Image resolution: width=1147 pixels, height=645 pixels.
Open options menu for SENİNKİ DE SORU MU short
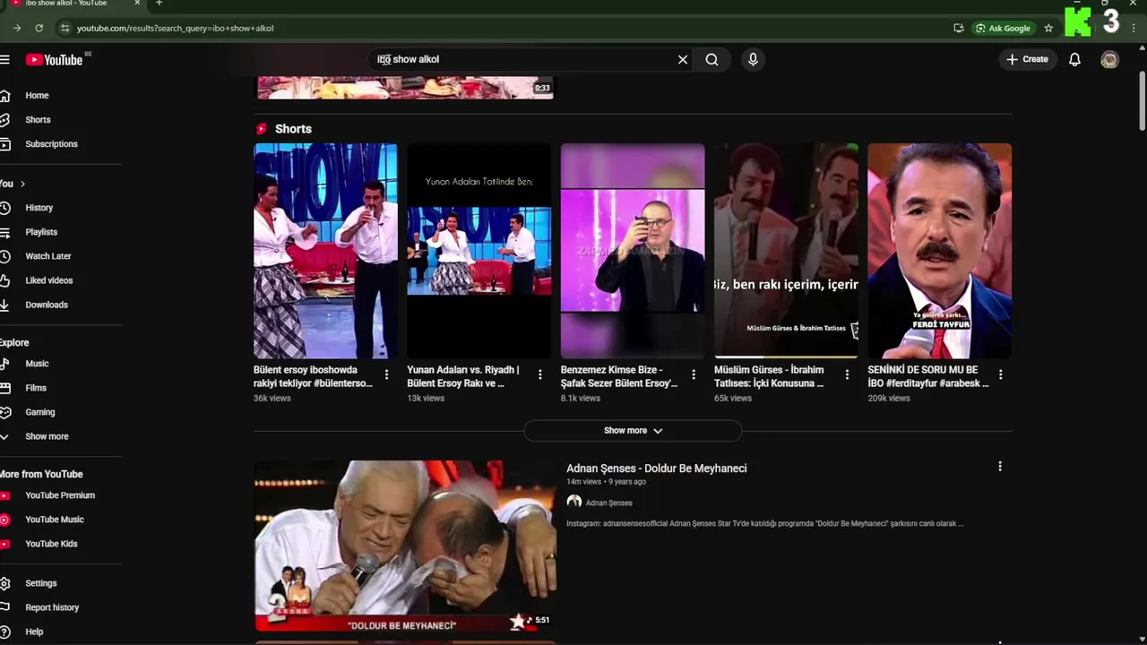click(1000, 374)
